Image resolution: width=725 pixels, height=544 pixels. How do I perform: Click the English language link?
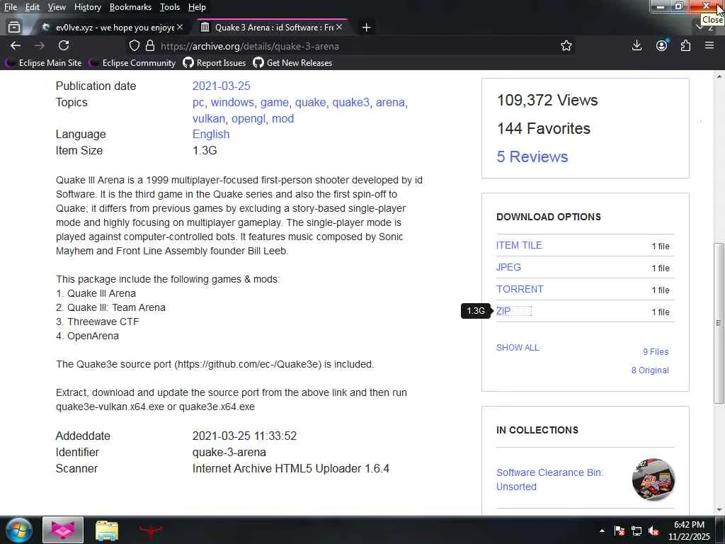[x=211, y=134]
